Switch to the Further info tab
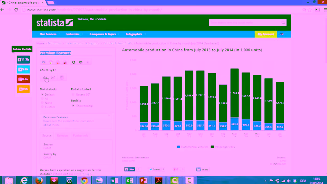The width and height of the screenshot is (327, 184). point(81,136)
